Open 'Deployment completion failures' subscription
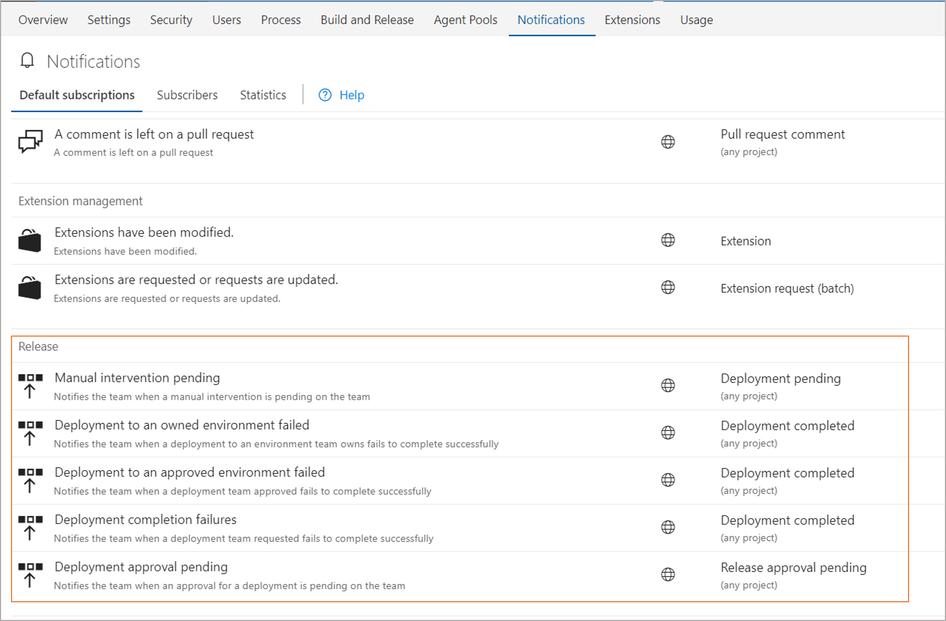946x621 pixels. pos(145,520)
